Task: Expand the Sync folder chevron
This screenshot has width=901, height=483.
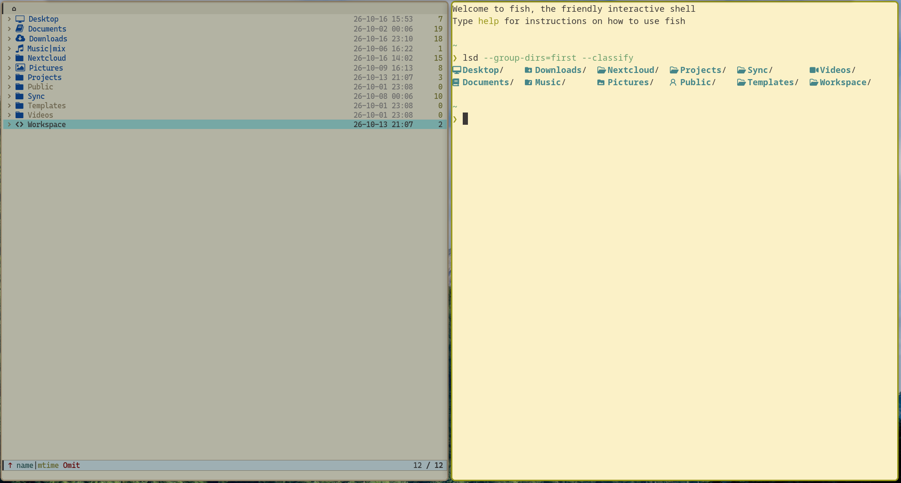Action: click(x=9, y=96)
